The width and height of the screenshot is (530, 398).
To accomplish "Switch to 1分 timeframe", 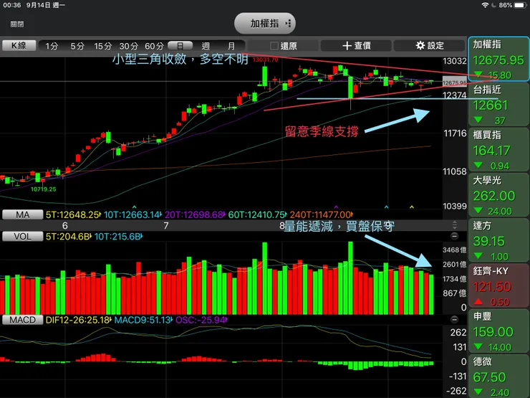I will [x=52, y=46].
